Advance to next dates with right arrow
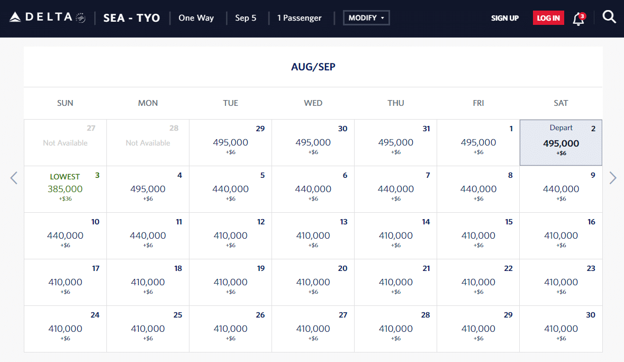624x362 pixels. (x=613, y=178)
